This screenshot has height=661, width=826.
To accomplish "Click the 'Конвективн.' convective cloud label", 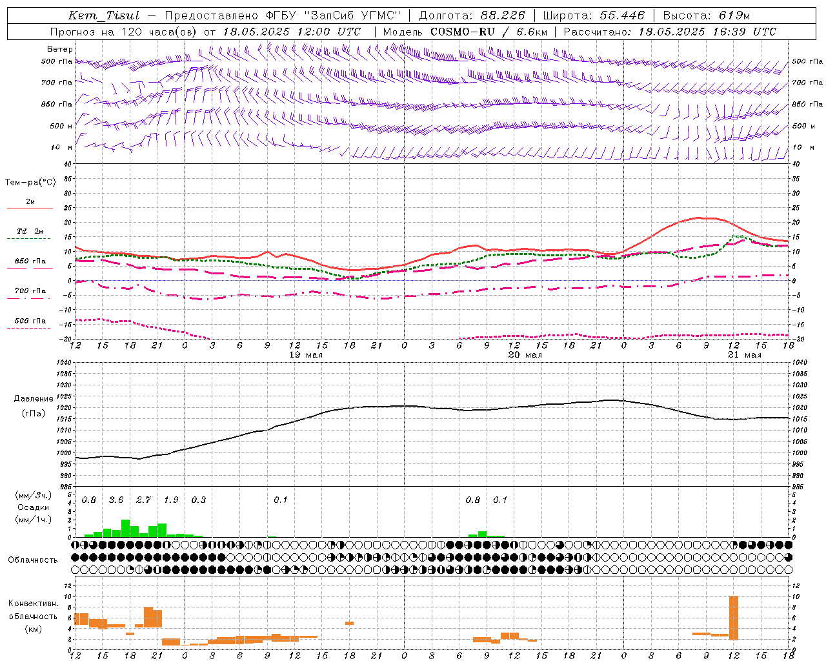I will (34, 603).
